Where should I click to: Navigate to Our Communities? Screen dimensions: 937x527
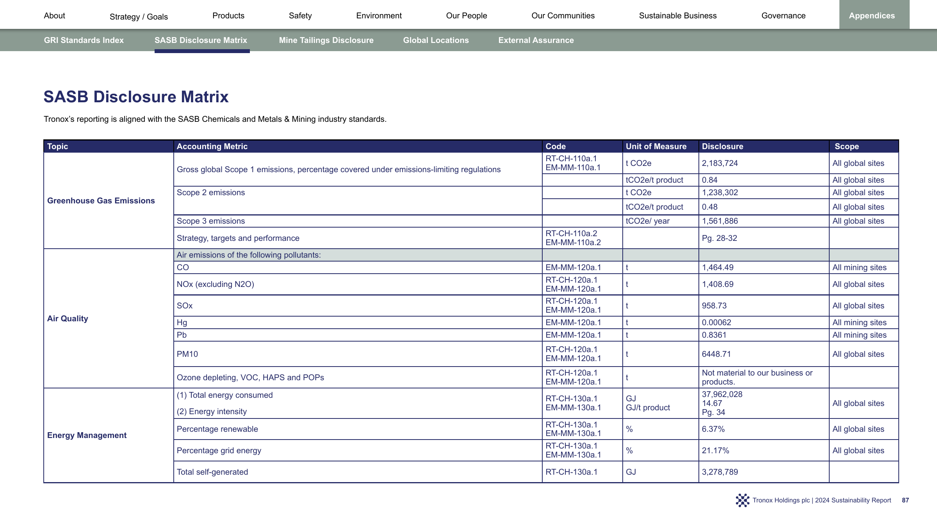coord(563,16)
